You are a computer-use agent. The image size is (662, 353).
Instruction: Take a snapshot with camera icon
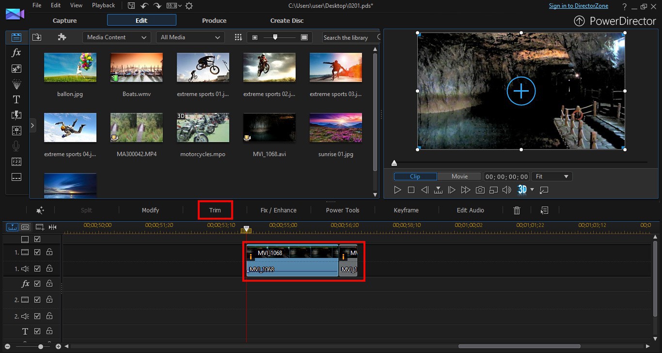tap(480, 190)
